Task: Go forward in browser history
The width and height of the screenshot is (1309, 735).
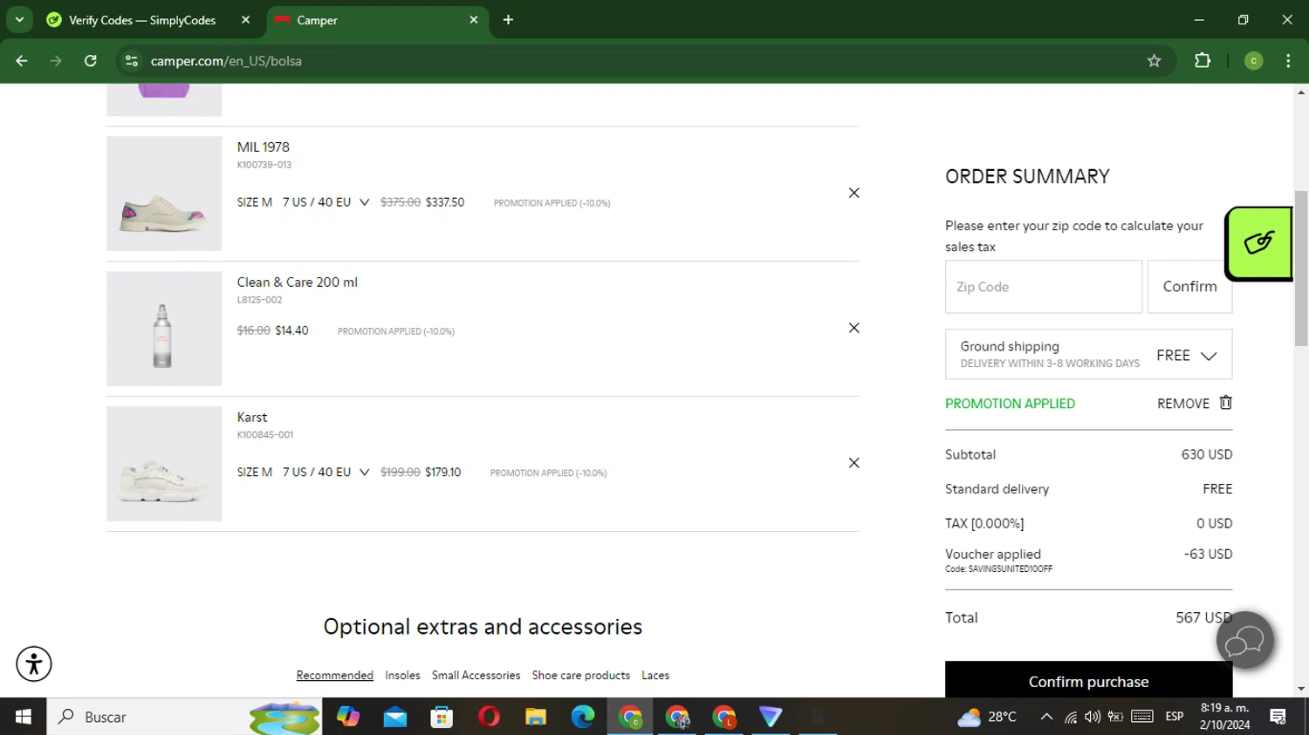Action: [56, 61]
